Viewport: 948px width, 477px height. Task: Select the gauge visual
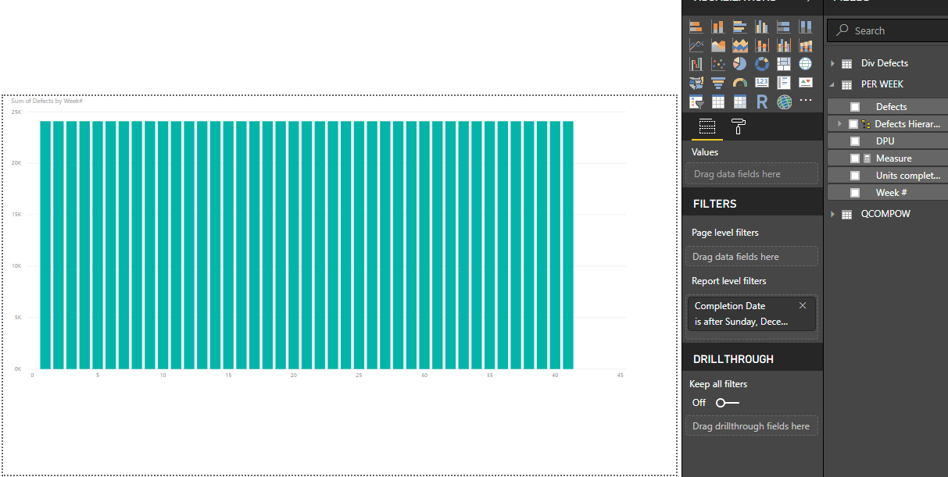(x=739, y=83)
